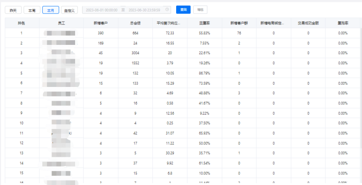Switch to the 本月 (this month) filter
This screenshot has height=185, width=362.
click(x=50, y=10)
